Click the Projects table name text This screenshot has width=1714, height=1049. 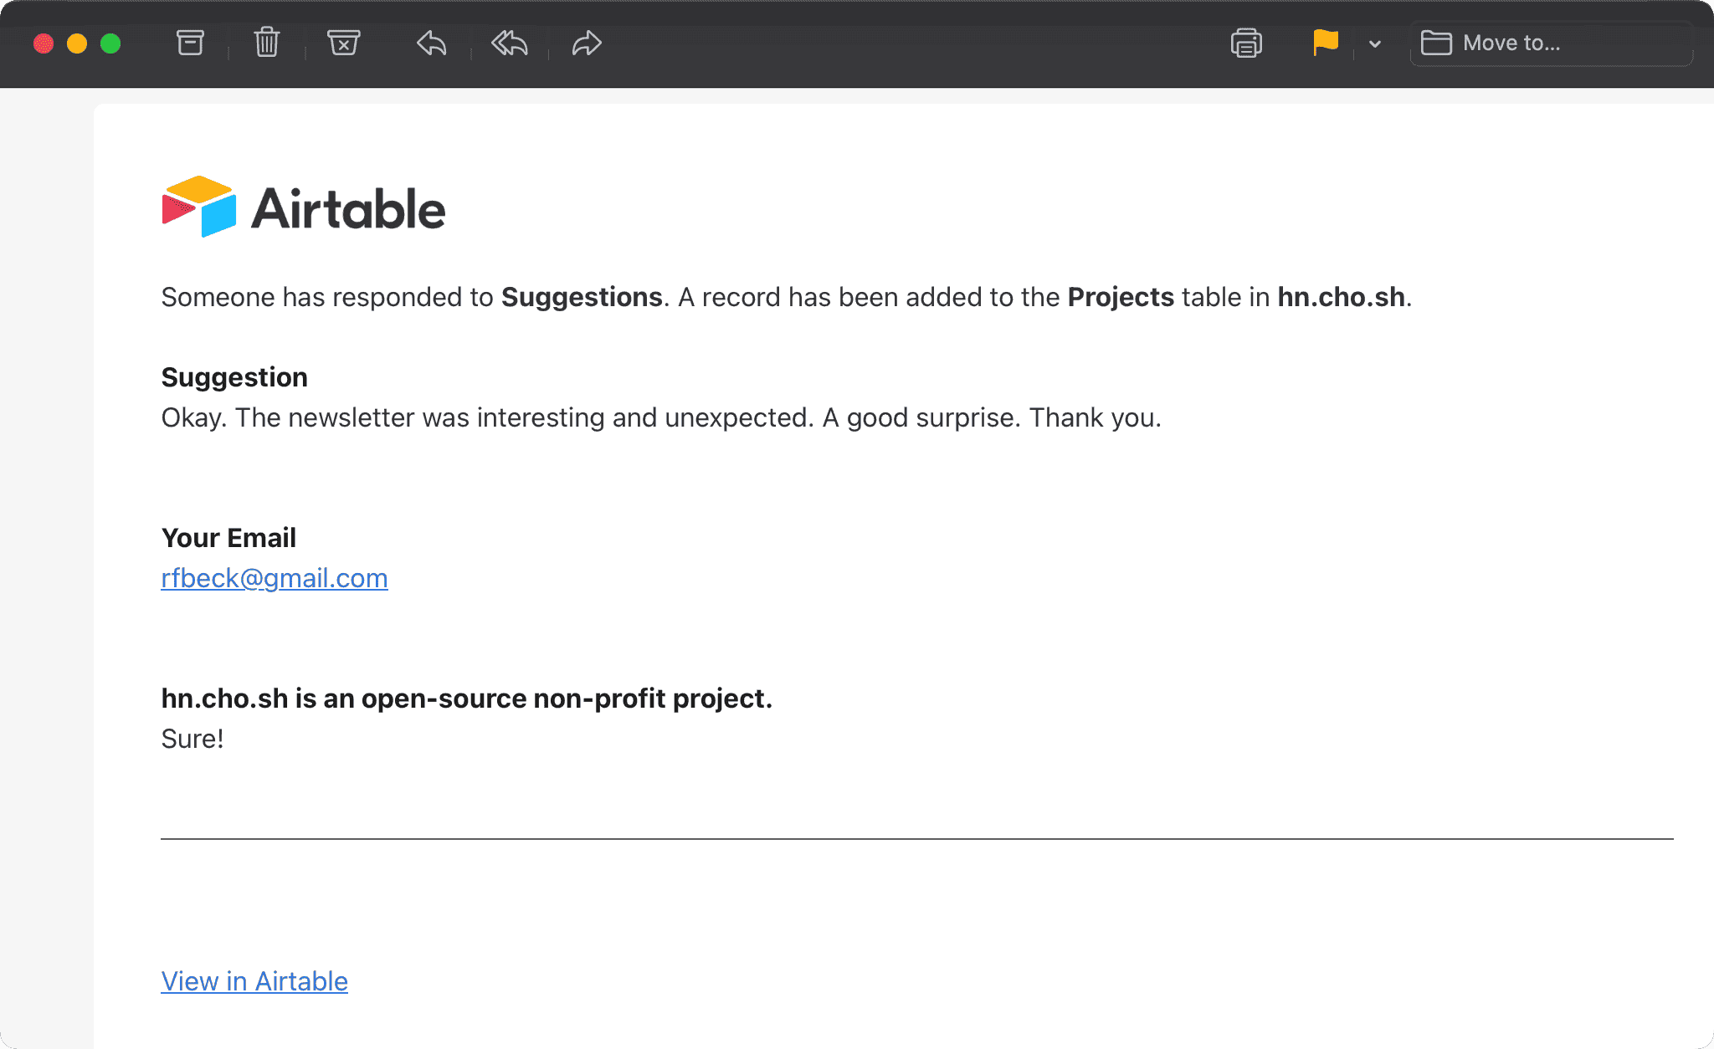click(x=1121, y=297)
